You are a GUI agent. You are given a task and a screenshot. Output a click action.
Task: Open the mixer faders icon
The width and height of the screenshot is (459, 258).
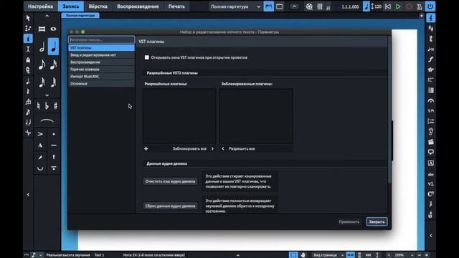320,6
